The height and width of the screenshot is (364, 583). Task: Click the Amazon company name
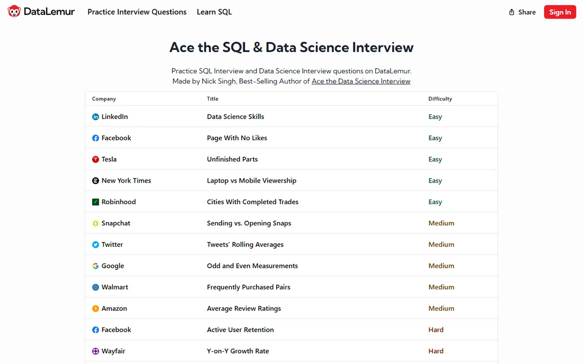click(114, 308)
